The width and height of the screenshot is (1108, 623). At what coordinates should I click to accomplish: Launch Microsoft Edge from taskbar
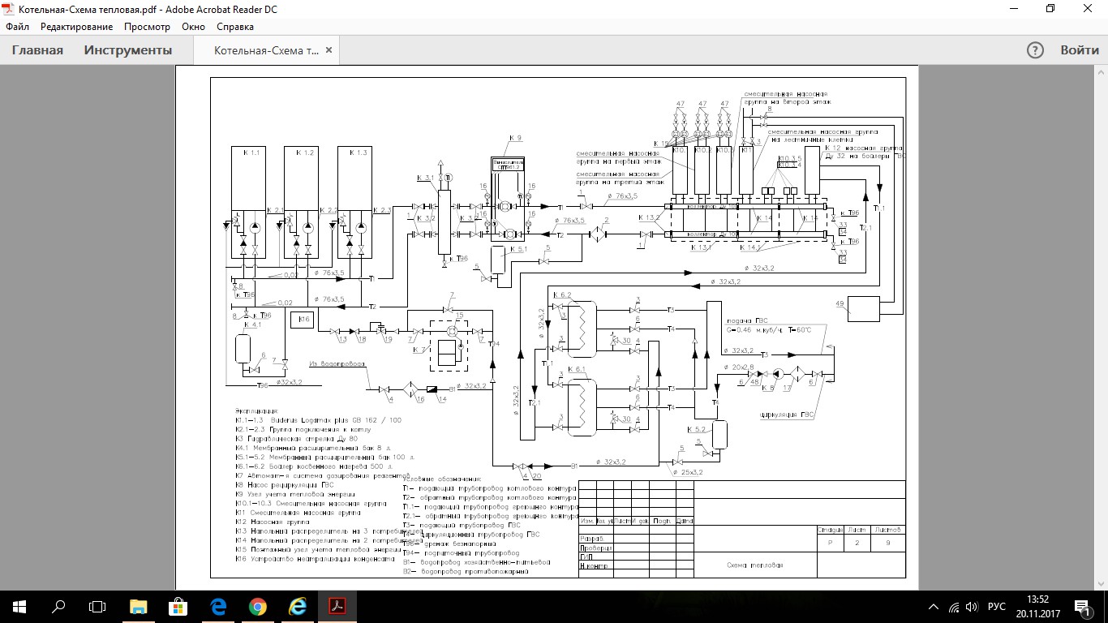pyautogui.click(x=218, y=607)
